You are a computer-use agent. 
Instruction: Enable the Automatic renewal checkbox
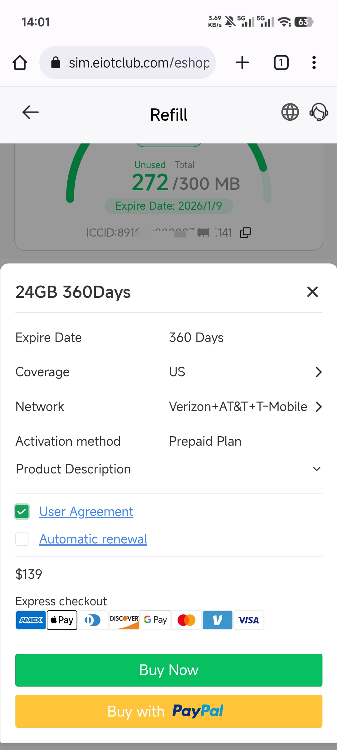(x=22, y=539)
